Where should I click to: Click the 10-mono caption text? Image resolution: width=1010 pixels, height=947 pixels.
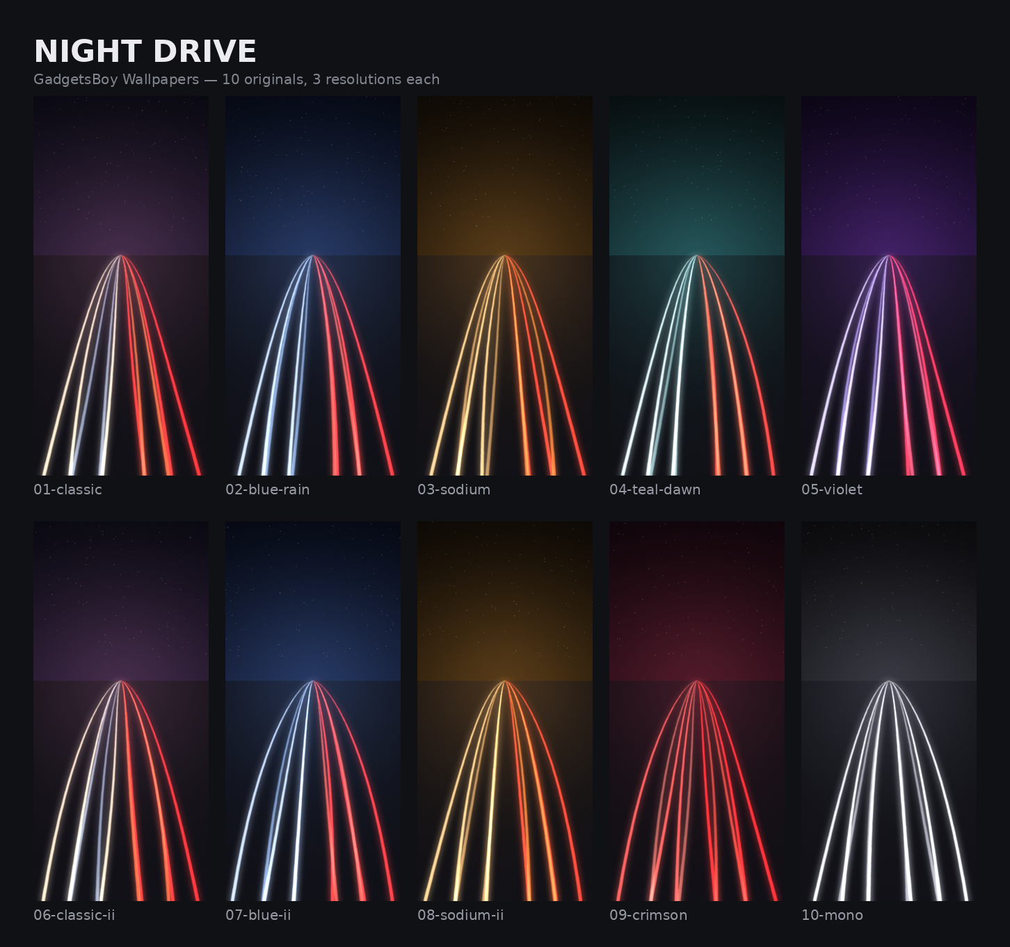point(833,915)
